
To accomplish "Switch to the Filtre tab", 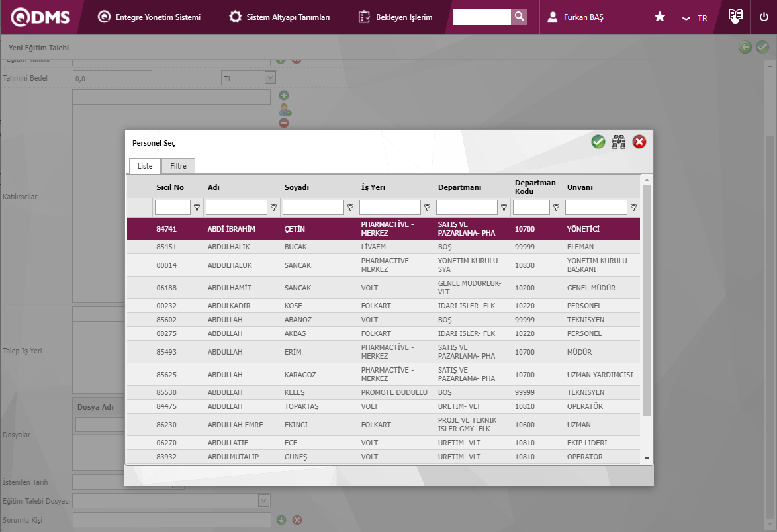I will pos(178,166).
